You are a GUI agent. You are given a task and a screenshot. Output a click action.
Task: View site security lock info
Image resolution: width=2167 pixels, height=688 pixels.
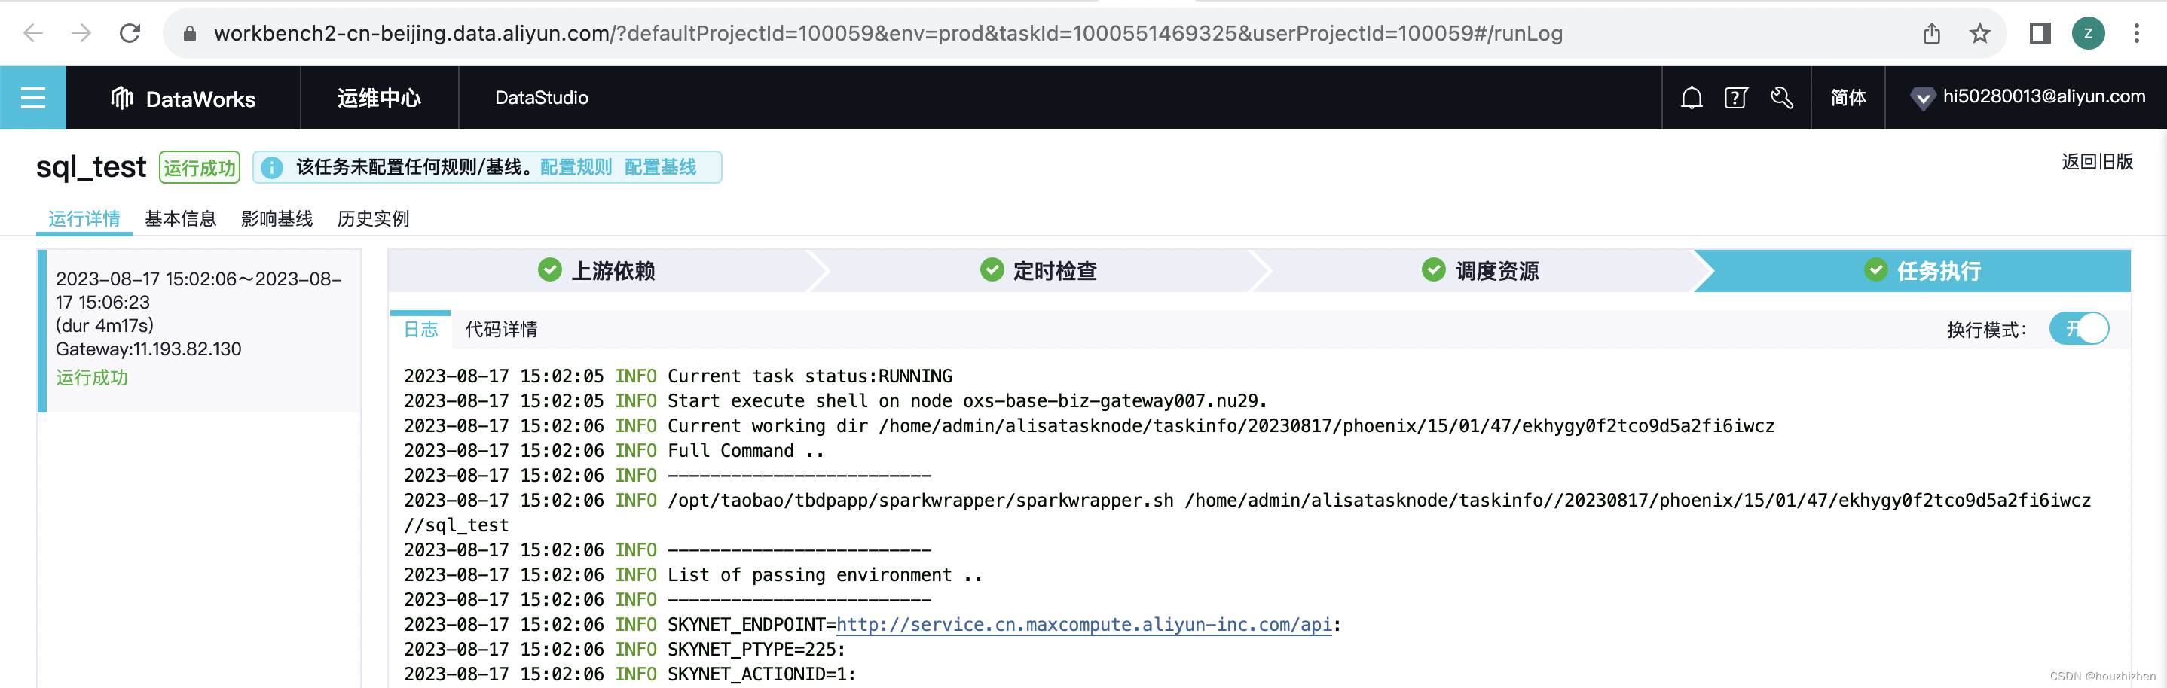pos(189,34)
